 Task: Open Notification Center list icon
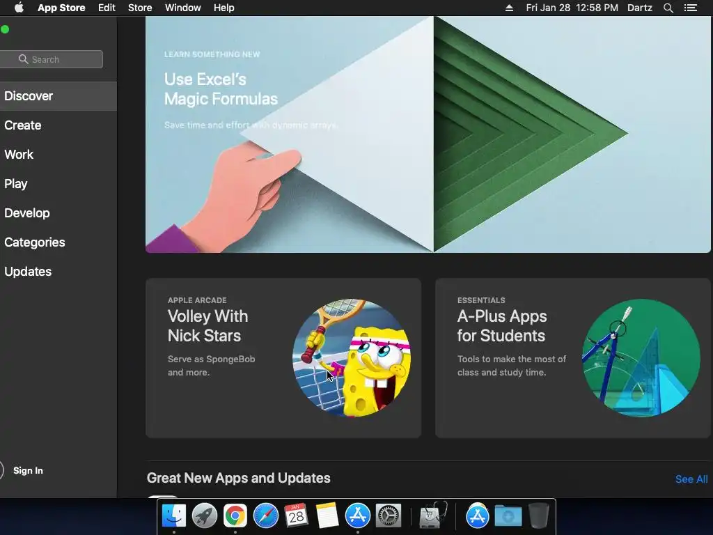coord(691,8)
